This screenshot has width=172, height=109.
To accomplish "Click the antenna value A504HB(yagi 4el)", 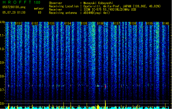I will click(97, 13).
